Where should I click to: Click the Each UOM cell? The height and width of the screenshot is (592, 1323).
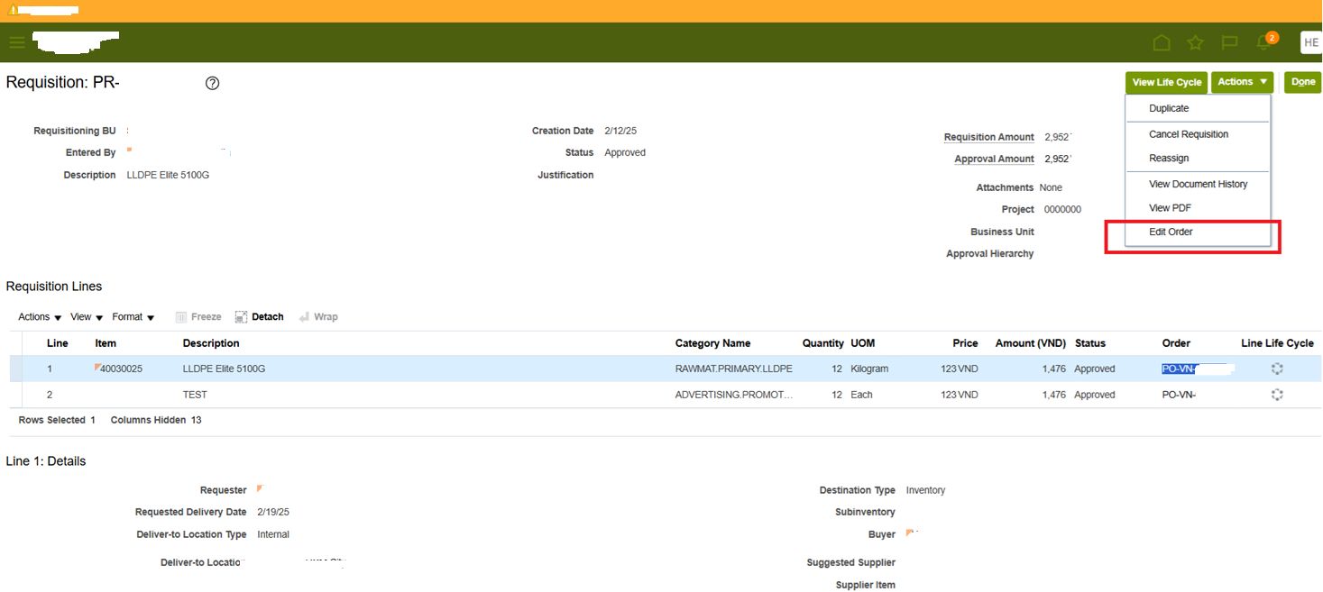(862, 395)
